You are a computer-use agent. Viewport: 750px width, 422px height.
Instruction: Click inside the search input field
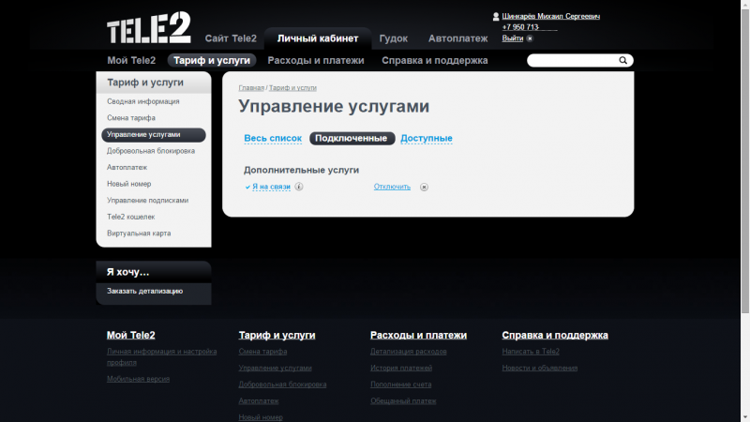point(572,60)
